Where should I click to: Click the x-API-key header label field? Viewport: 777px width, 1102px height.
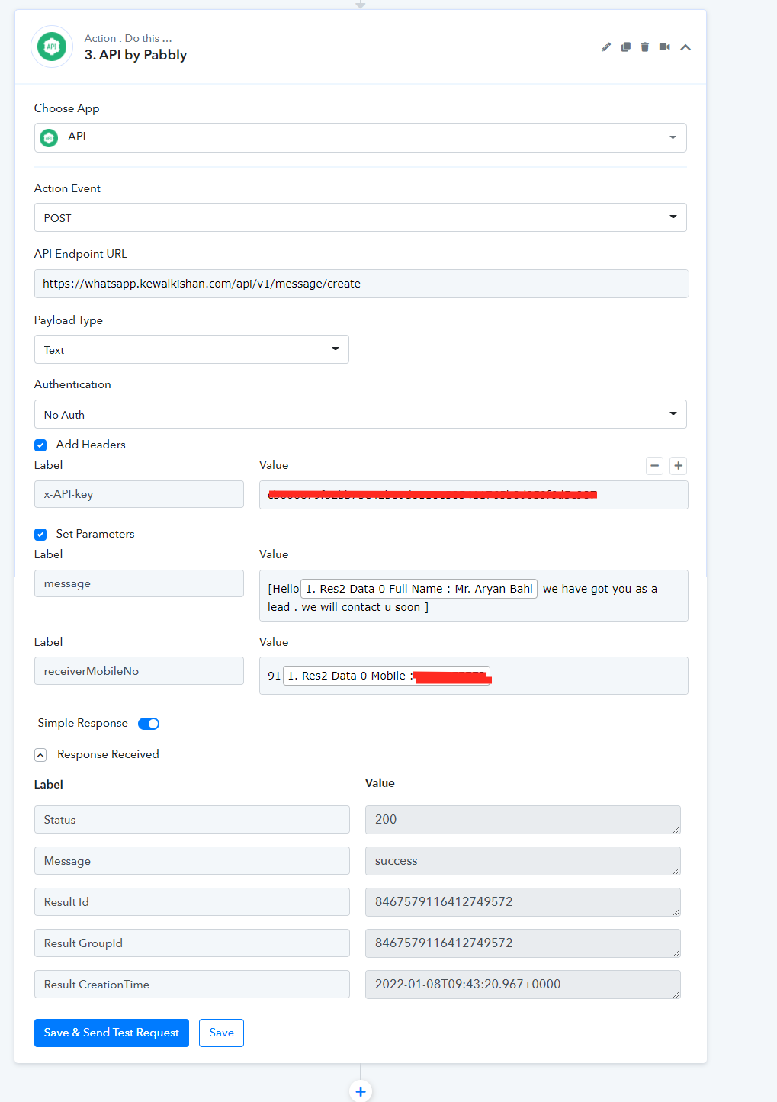pyautogui.click(x=139, y=494)
